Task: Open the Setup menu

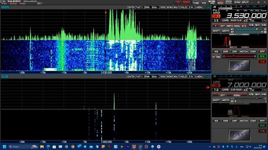Action: [x=13, y=4]
